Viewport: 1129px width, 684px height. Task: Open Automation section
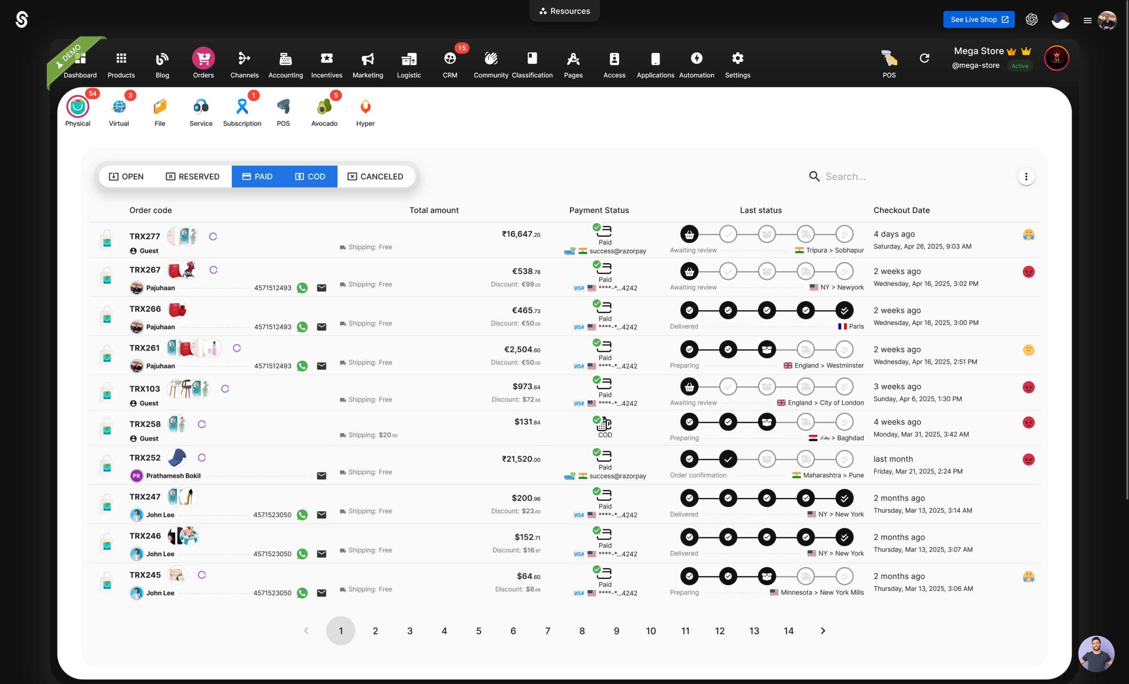[696, 64]
